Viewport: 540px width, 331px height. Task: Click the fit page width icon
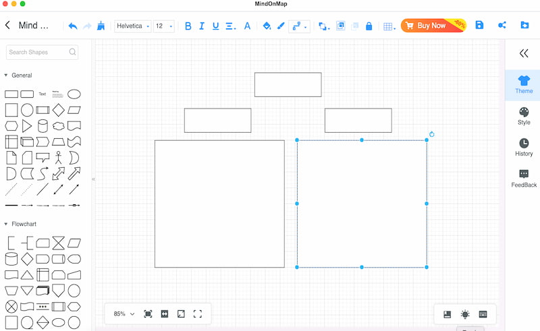tap(165, 313)
